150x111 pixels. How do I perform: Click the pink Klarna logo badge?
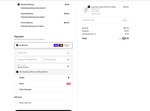[x=69, y=84]
